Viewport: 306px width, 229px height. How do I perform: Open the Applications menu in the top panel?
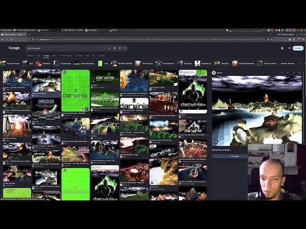(x=6, y=30)
